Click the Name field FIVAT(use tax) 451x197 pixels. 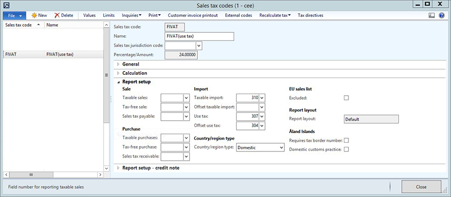pyautogui.click(x=199, y=36)
